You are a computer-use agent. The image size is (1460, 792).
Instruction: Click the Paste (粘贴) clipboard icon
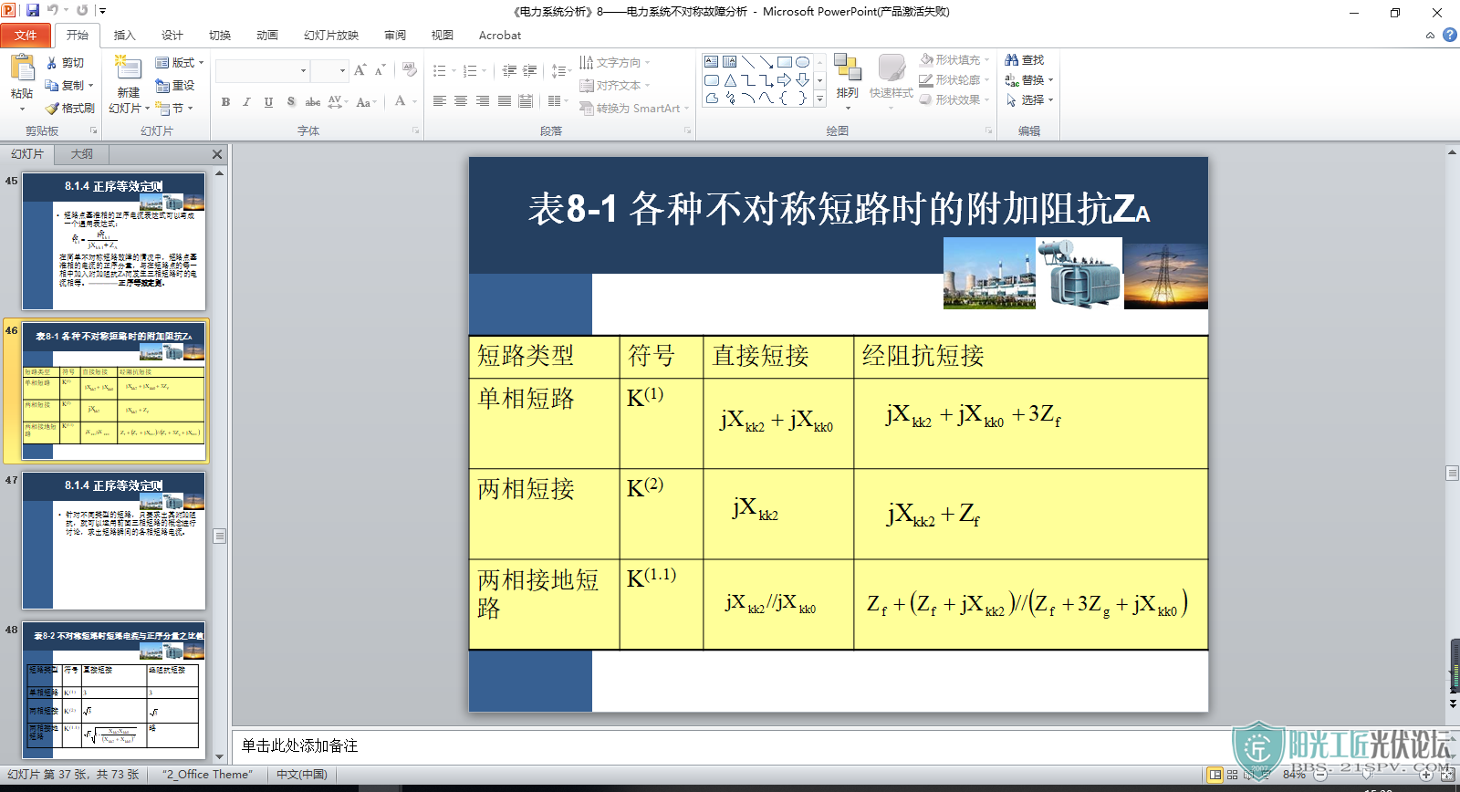point(22,68)
